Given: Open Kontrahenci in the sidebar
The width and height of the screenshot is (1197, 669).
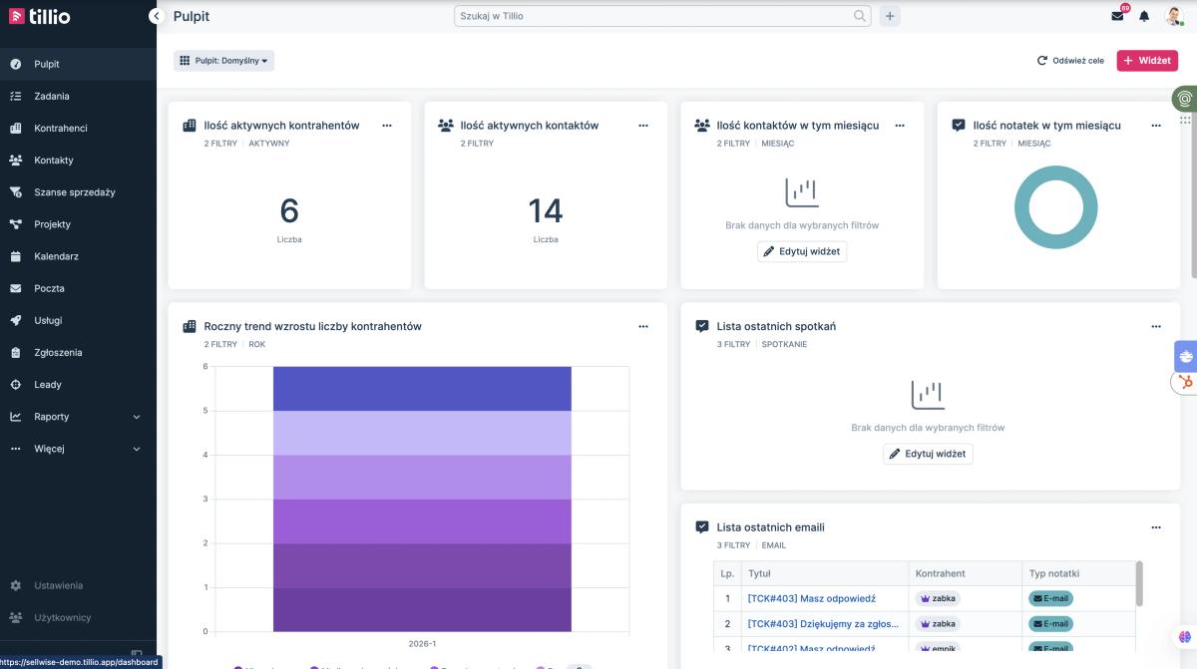Looking at the screenshot, I should pos(78,128).
